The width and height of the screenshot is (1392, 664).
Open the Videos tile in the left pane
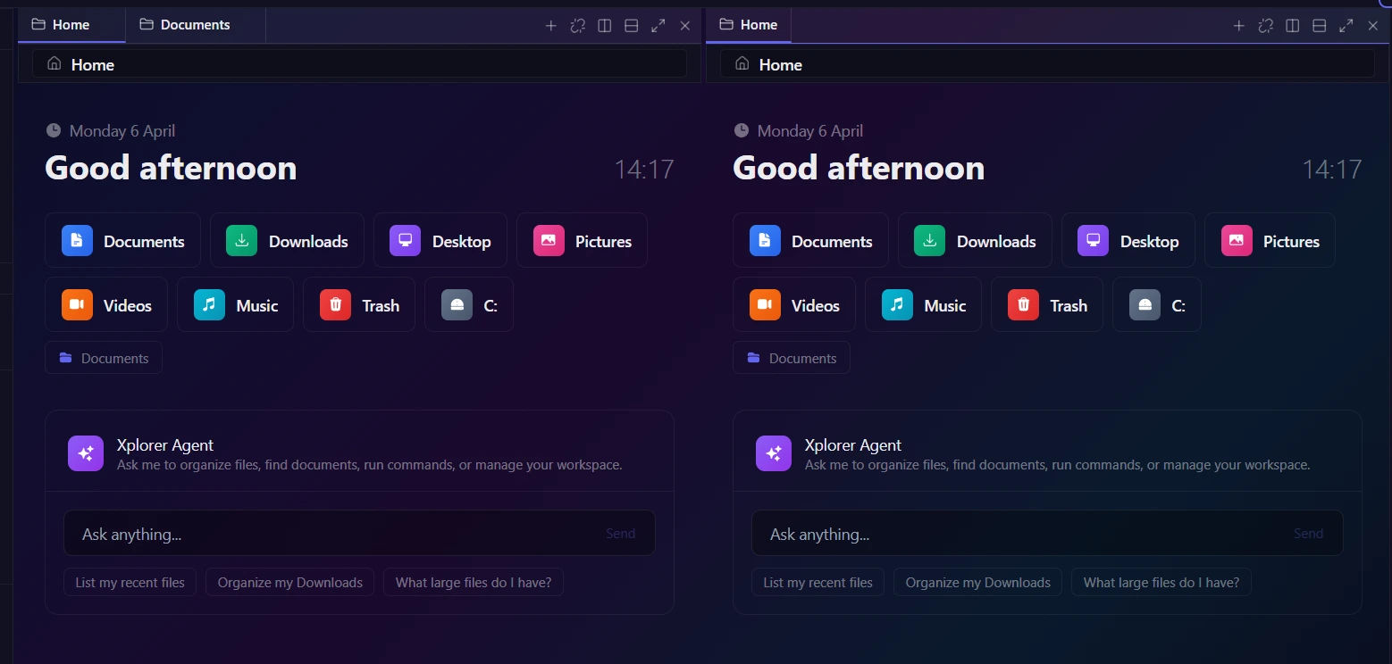coord(106,304)
